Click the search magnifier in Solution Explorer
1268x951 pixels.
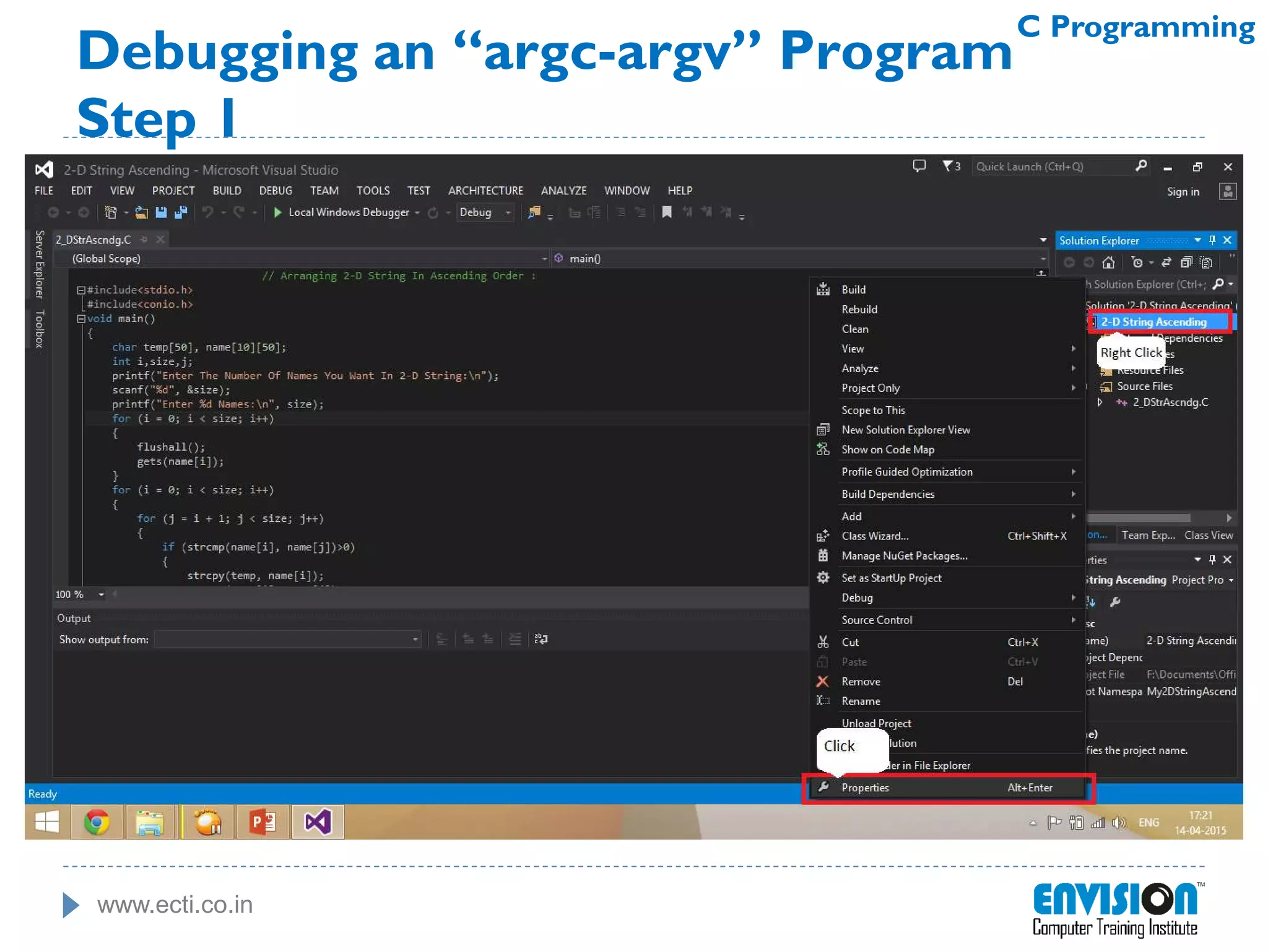point(1218,284)
